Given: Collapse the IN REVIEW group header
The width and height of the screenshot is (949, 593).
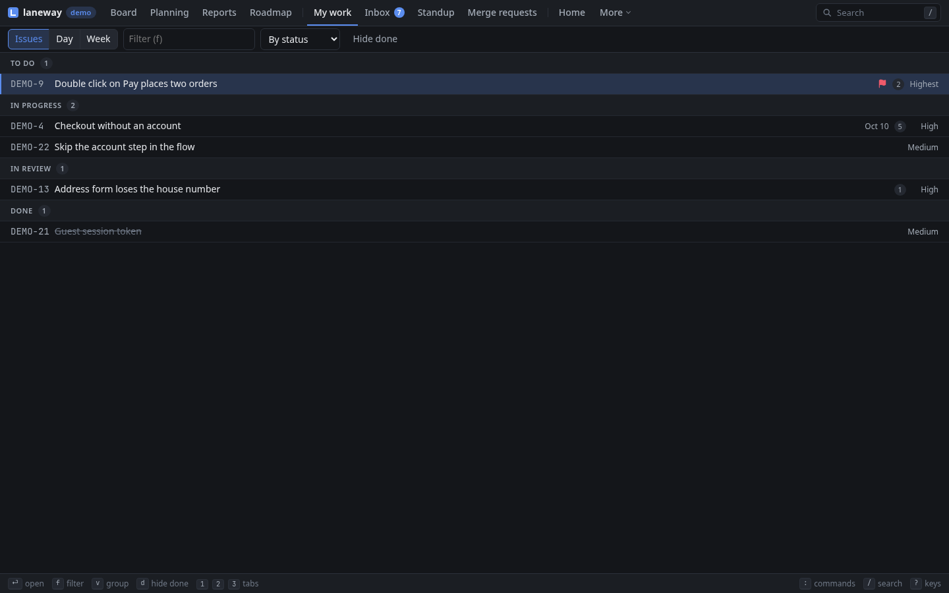Looking at the screenshot, I should pos(474,169).
